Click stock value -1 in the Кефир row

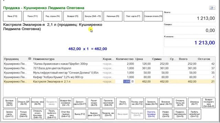(213, 77)
